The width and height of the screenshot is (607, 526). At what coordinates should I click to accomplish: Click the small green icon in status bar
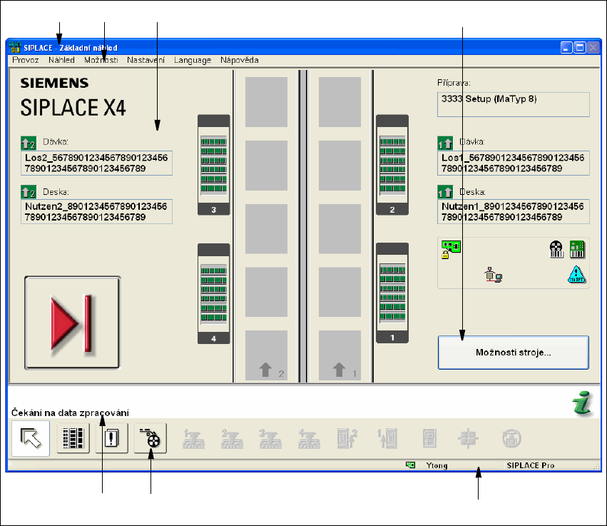[410, 465]
